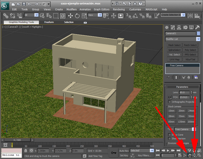Collapse the Parameters rollout
Viewport: 203px width, 159px height.
click(x=182, y=87)
